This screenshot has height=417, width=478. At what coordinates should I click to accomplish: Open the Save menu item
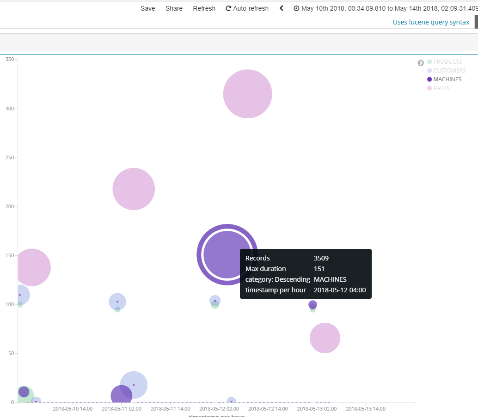coord(148,8)
